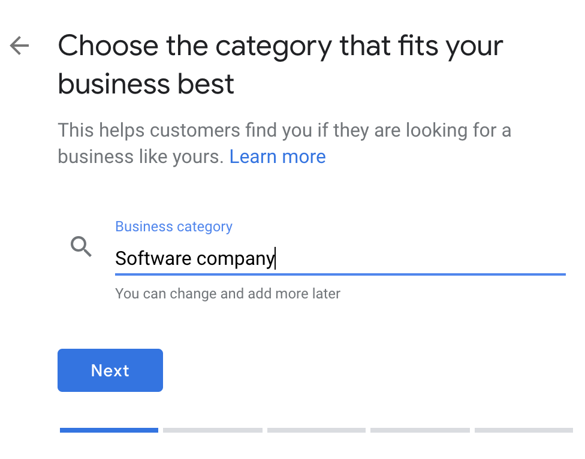Place cursor on the word company
The width and height of the screenshot is (585, 459).
pyautogui.click(x=236, y=259)
